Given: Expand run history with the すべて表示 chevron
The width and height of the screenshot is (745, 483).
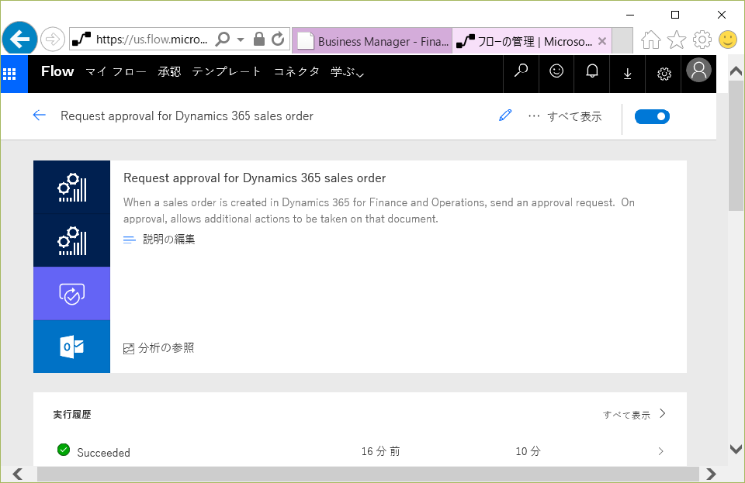Looking at the screenshot, I should click(662, 414).
